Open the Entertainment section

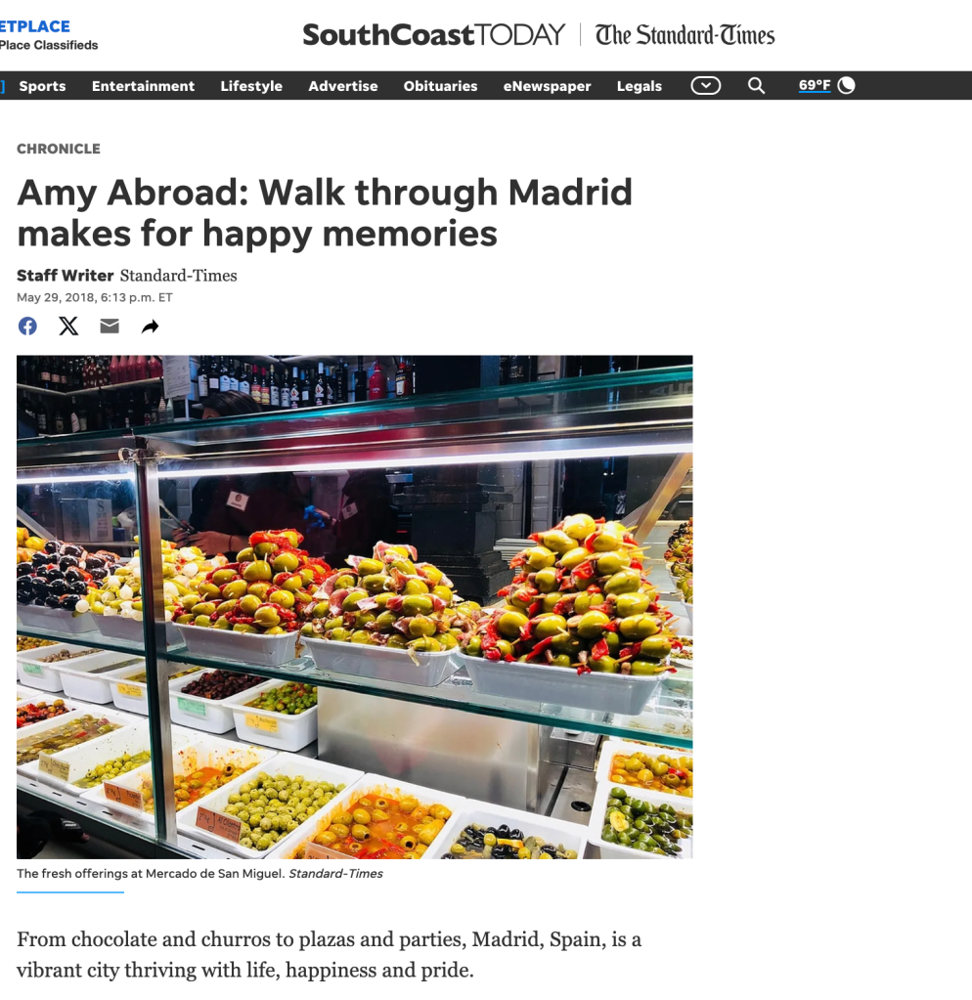point(143,86)
